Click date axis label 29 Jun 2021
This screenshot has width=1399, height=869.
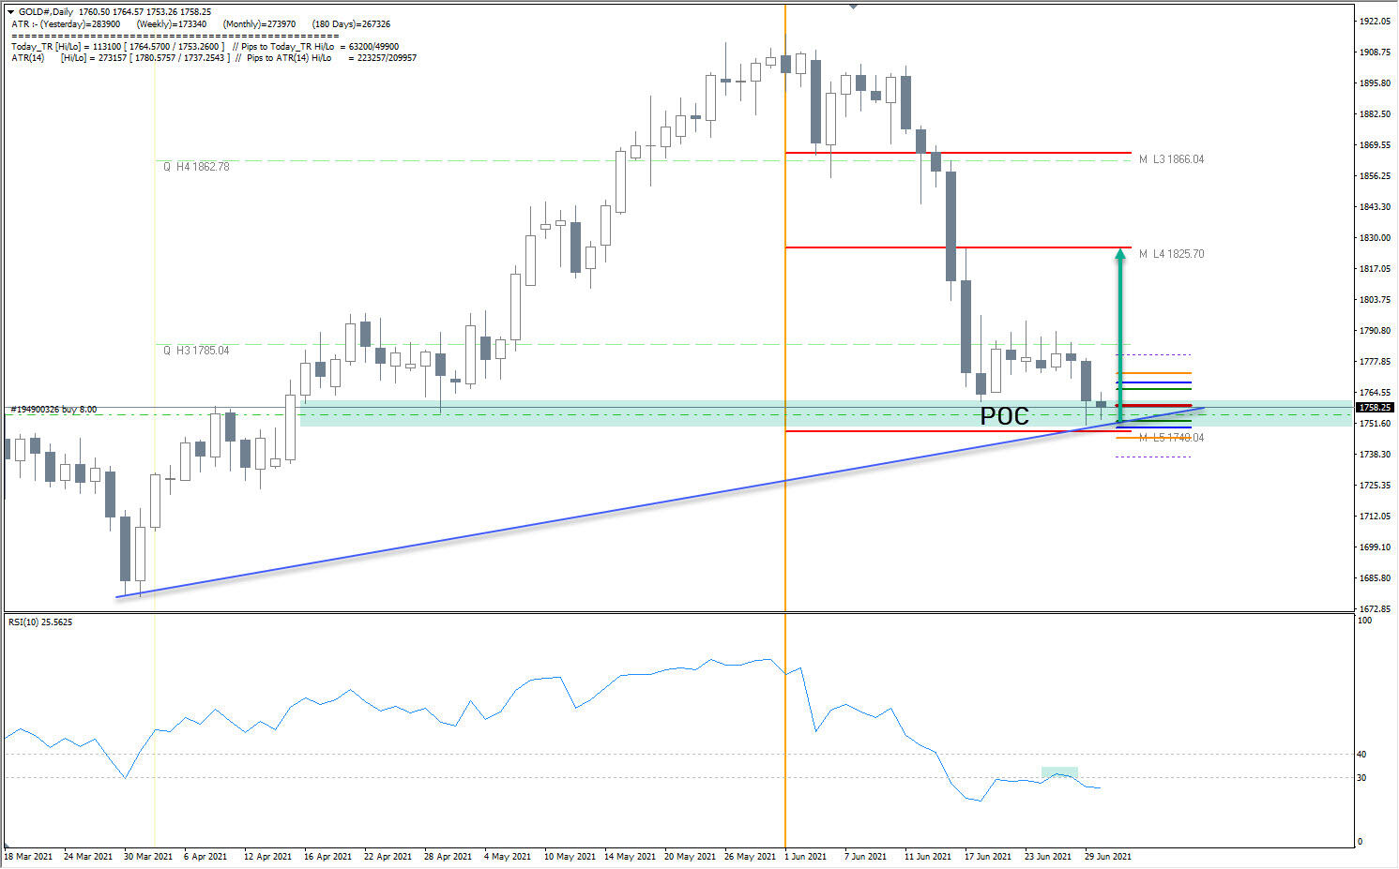1108,857
